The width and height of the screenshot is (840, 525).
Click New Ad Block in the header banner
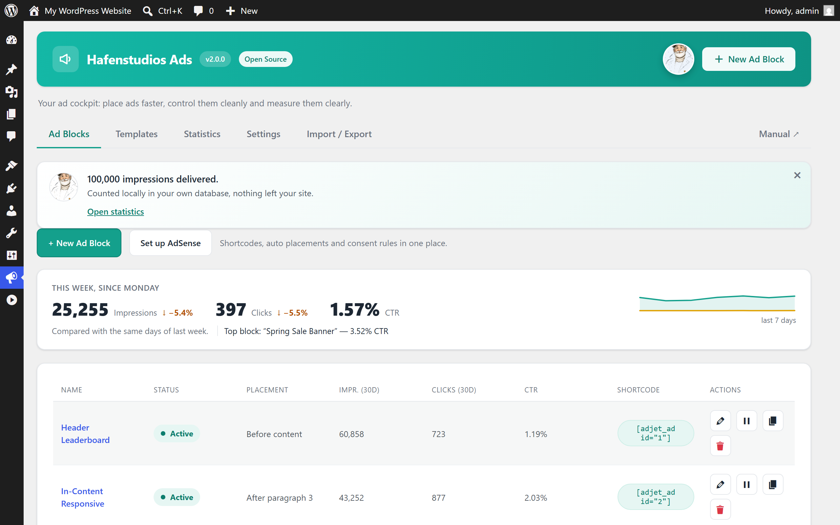click(748, 59)
